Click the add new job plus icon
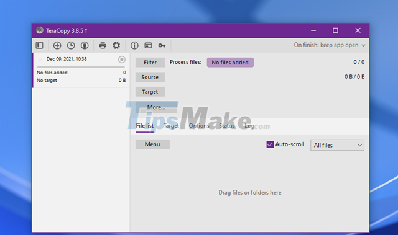Viewport: 398px width, 235px height. pos(57,45)
